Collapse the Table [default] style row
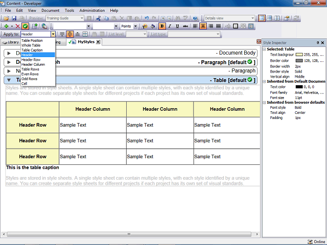The image size is (327, 245). coord(9,80)
